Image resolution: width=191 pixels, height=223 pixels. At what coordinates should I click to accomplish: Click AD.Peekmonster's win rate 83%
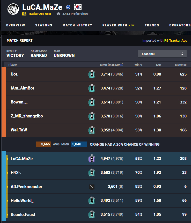139,187
